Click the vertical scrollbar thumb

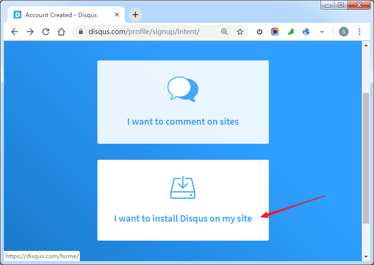click(366, 158)
